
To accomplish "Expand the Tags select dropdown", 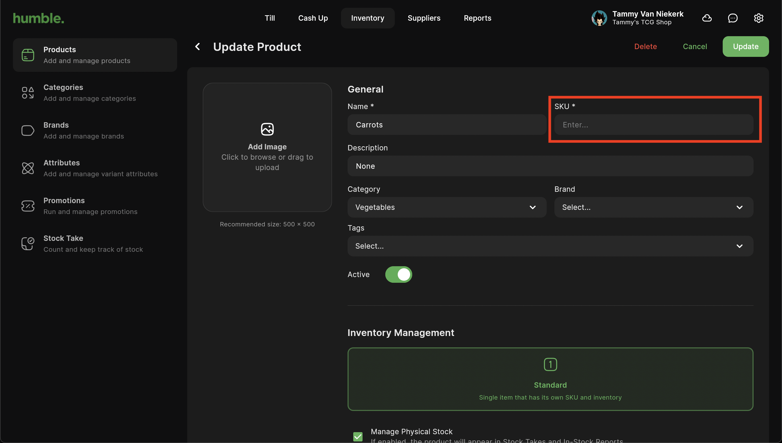I will coord(550,246).
